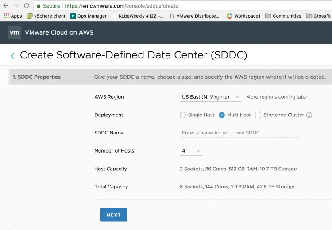Open the Ops Manager bookmark
Viewport: 332px width, 230px height.
(x=89, y=16)
